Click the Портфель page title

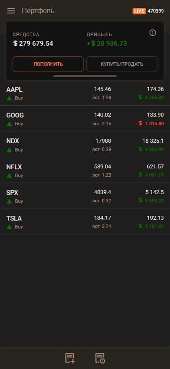point(38,11)
